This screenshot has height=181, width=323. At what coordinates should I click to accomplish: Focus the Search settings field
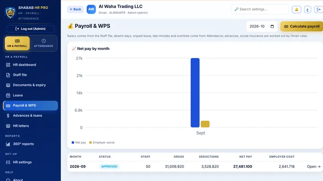click(x=260, y=9)
